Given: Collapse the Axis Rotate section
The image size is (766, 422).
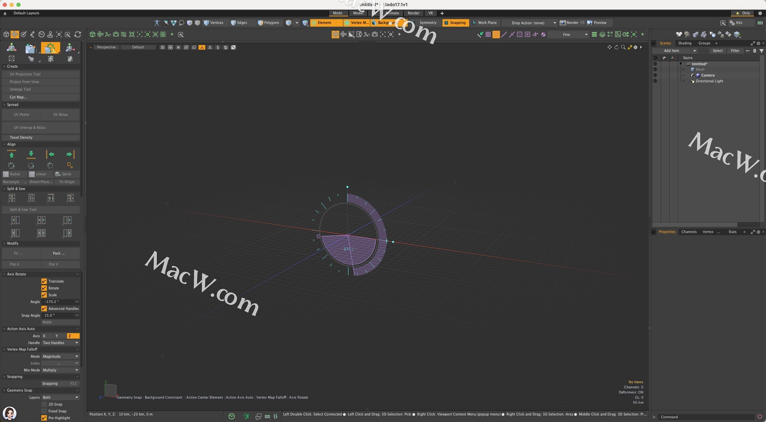Looking at the screenshot, I should point(4,275).
